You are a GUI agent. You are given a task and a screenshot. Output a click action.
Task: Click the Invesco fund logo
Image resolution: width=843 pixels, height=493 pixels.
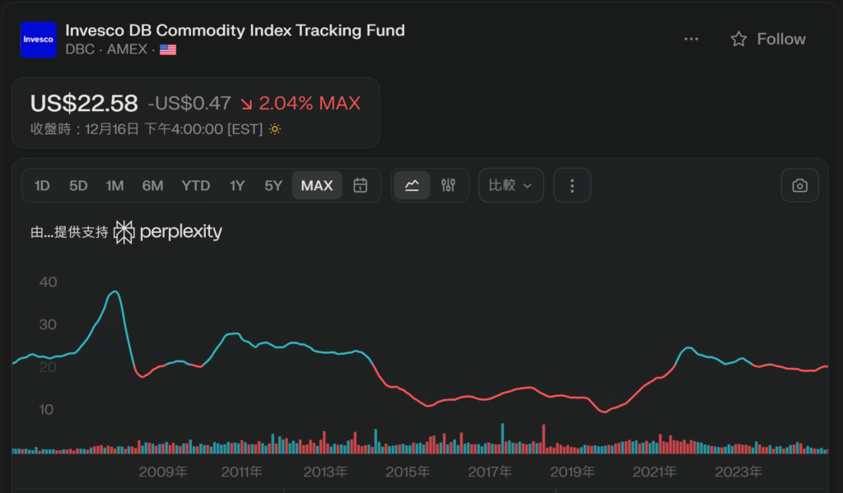[38, 40]
